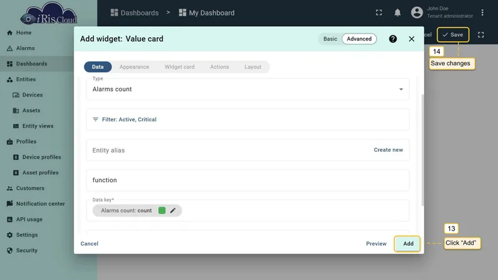Screen dimensions: 498x280
Task: Click Create new entity alias
Action: [388, 150]
